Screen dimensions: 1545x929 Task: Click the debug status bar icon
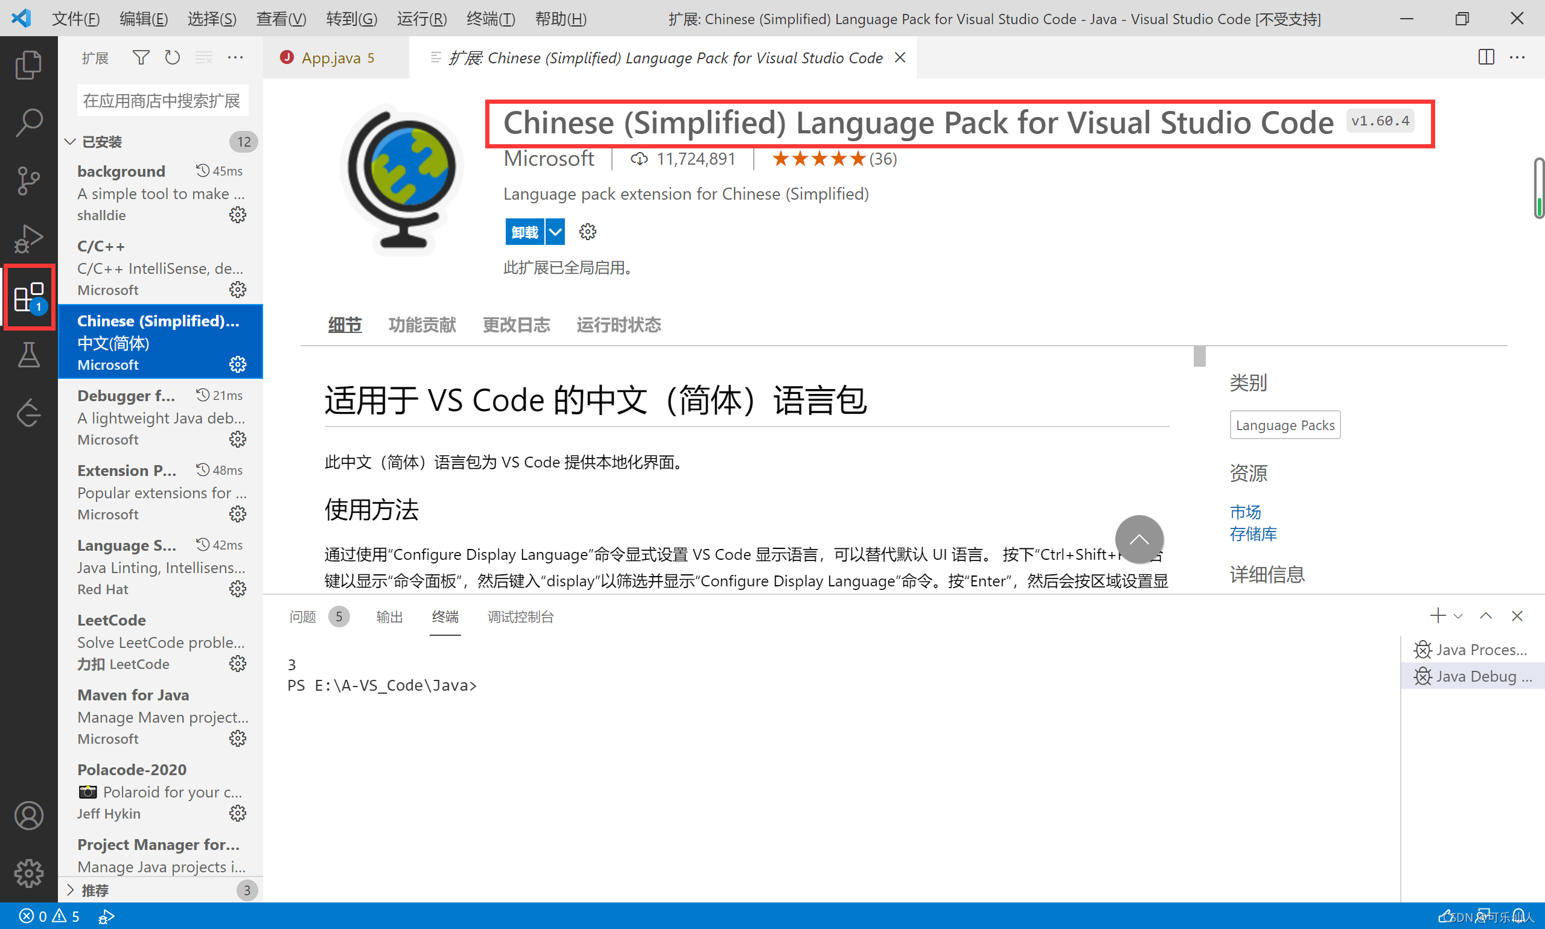coord(106,916)
